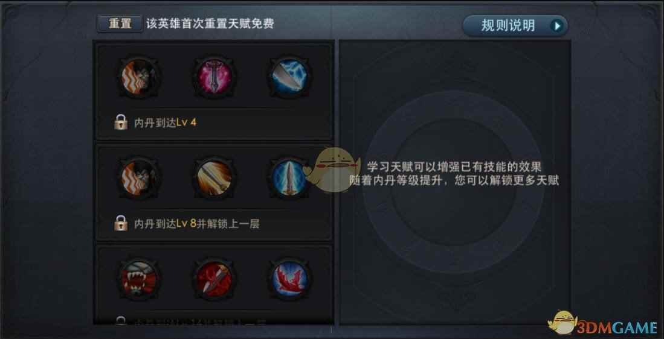Click the arrow icon on 规则说明
664x339 pixels.
click(x=557, y=26)
